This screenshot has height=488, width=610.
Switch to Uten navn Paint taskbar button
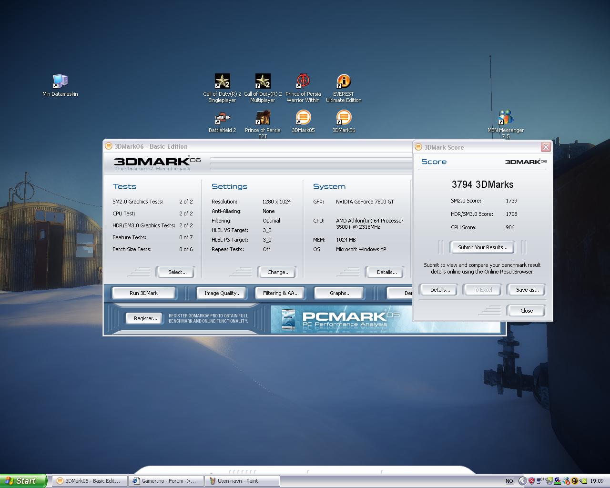(x=242, y=481)
